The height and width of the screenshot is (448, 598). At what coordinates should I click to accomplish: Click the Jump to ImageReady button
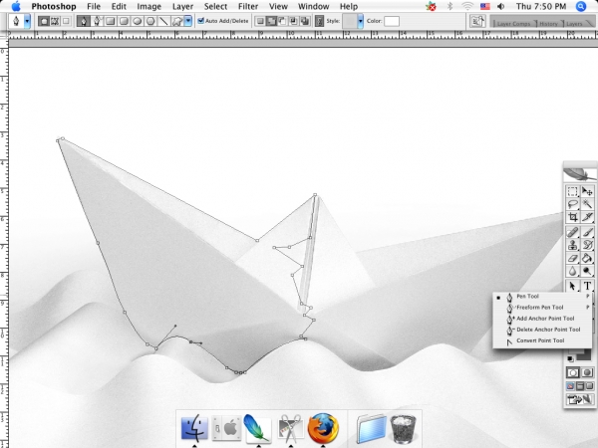point(579,399)
